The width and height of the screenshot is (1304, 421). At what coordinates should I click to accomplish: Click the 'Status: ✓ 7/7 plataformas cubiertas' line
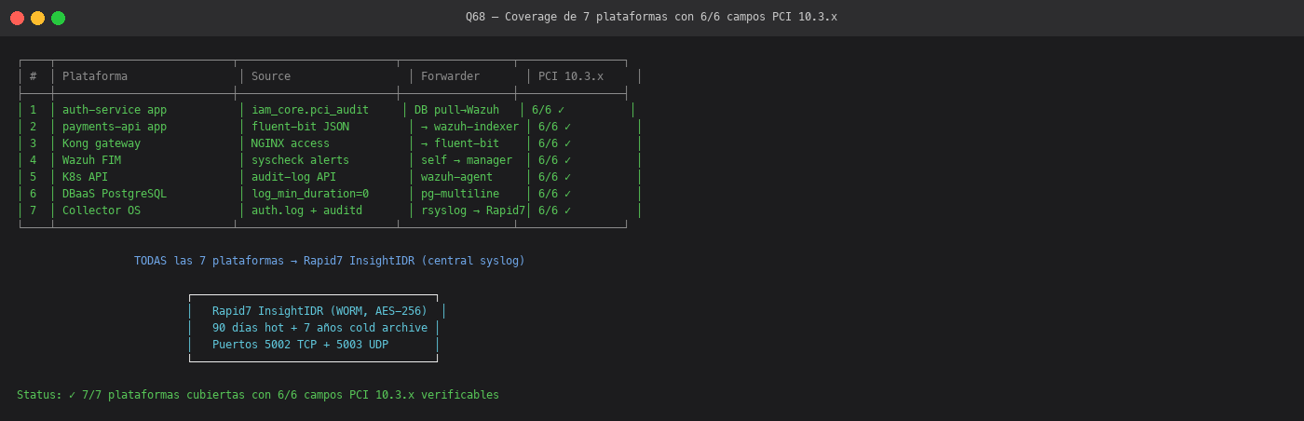point(258,395)
